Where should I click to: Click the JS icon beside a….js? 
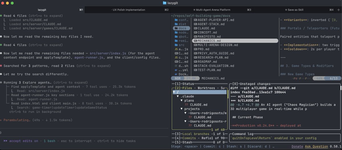tap(176, 49)
